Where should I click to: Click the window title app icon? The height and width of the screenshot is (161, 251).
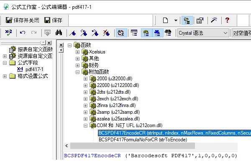pos(6,7)
